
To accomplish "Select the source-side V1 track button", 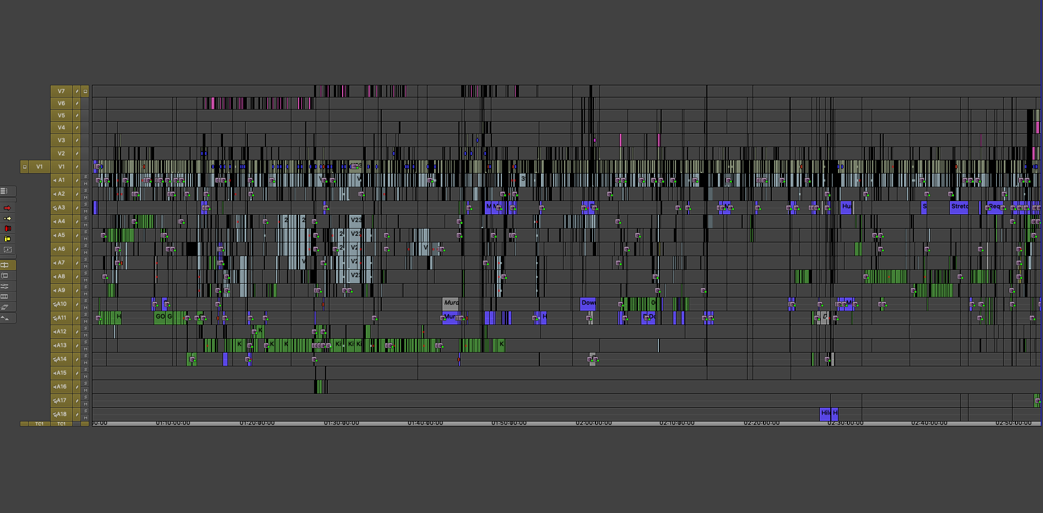I will tap(40, 167).
